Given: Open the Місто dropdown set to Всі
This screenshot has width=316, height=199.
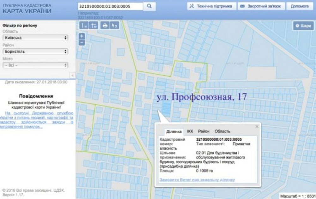Looking at the screenshot, I should click(36, 66).
